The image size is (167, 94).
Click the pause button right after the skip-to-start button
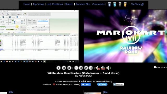pos(91,68)
